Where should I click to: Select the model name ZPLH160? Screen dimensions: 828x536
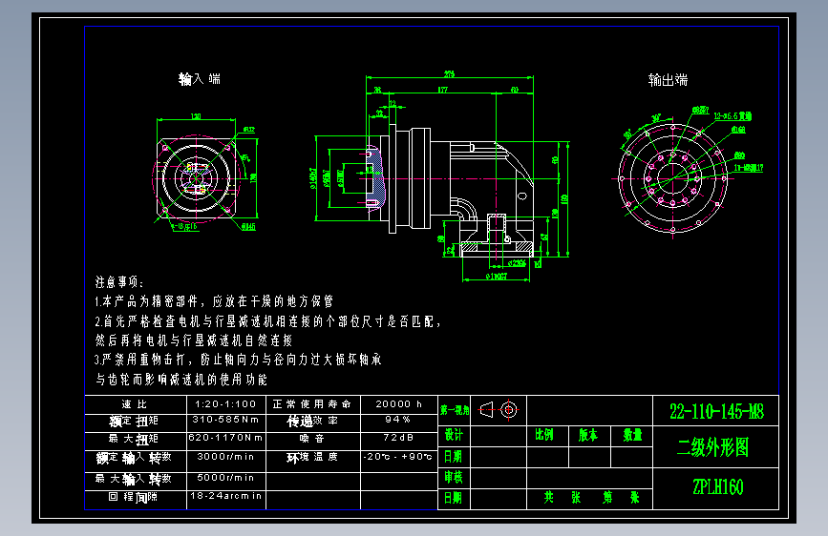click(717, 487)
